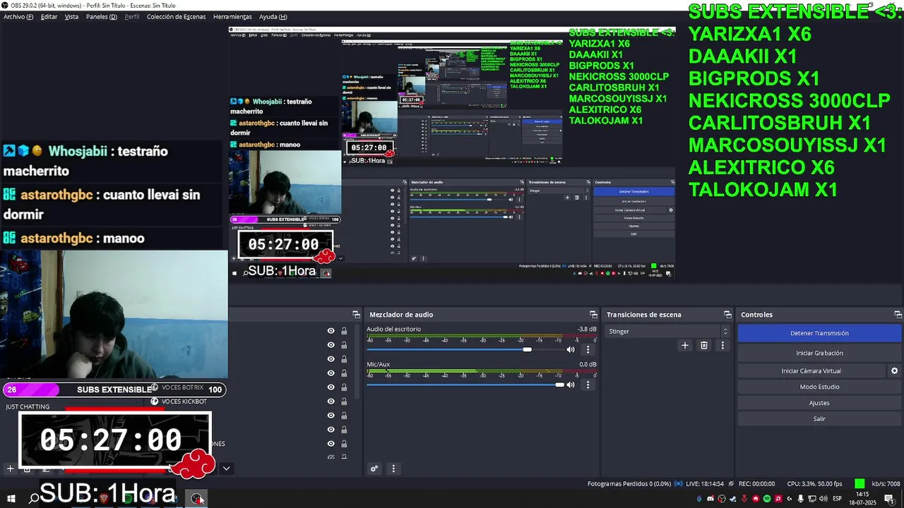
Task: Click the add source plus icon
Action: tap(10, 468)
